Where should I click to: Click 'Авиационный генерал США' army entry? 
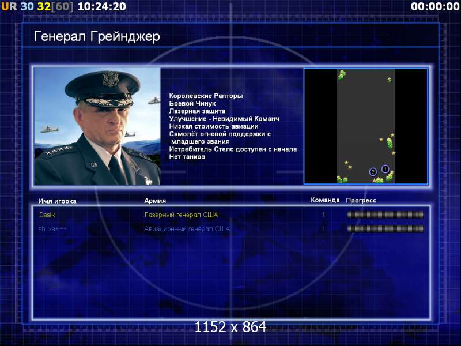(187, 228)
